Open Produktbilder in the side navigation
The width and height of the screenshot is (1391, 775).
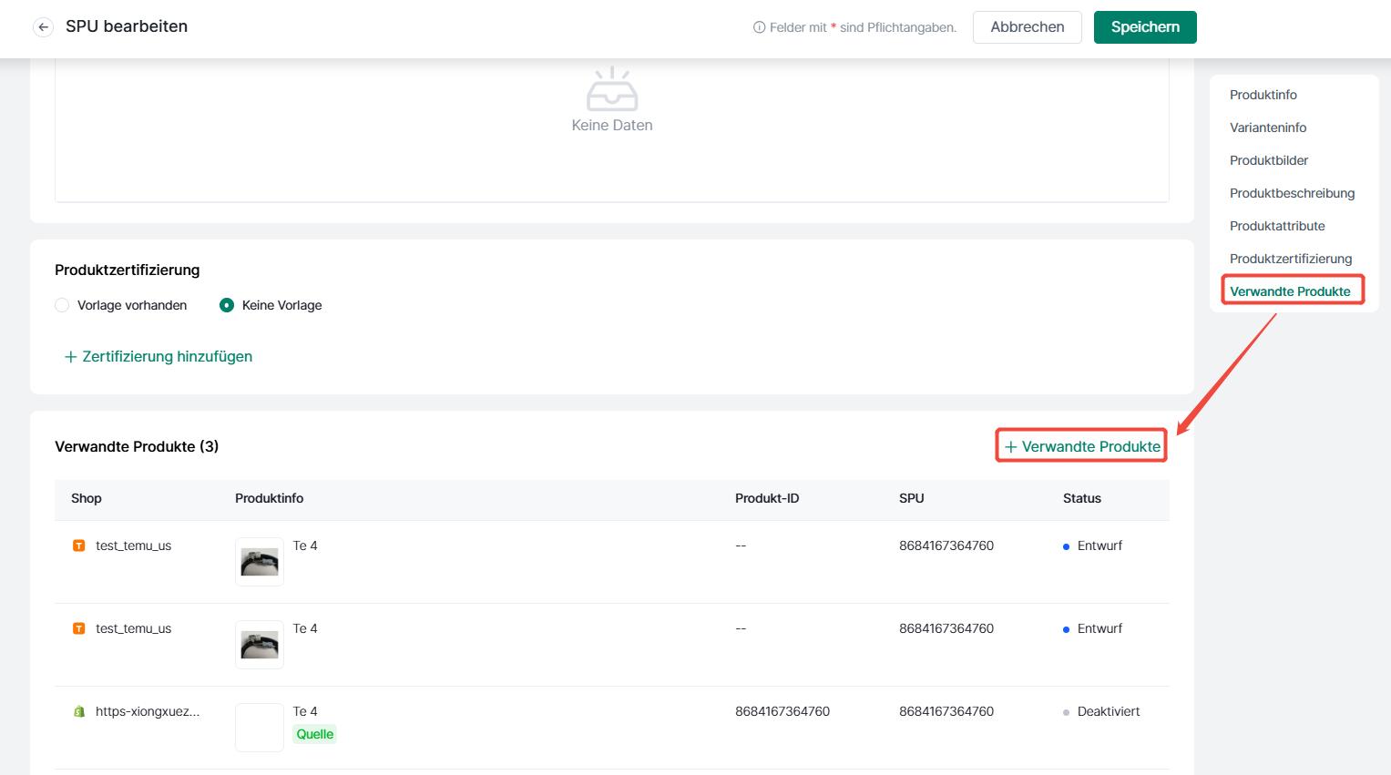(1269, 160)
